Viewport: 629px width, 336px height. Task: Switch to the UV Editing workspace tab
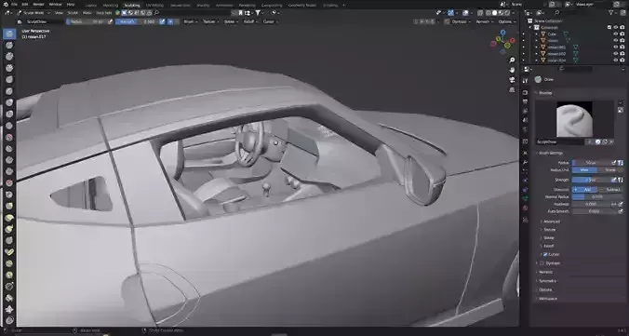point(154,6)
